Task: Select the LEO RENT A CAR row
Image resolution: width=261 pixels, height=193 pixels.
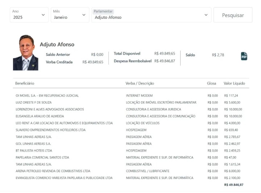Action: pyautogui.click(x=64, y=123)
